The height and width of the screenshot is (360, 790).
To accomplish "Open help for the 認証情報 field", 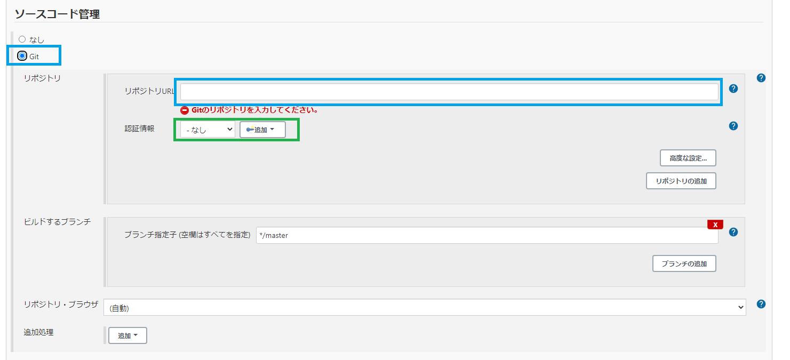I will 733,126.
